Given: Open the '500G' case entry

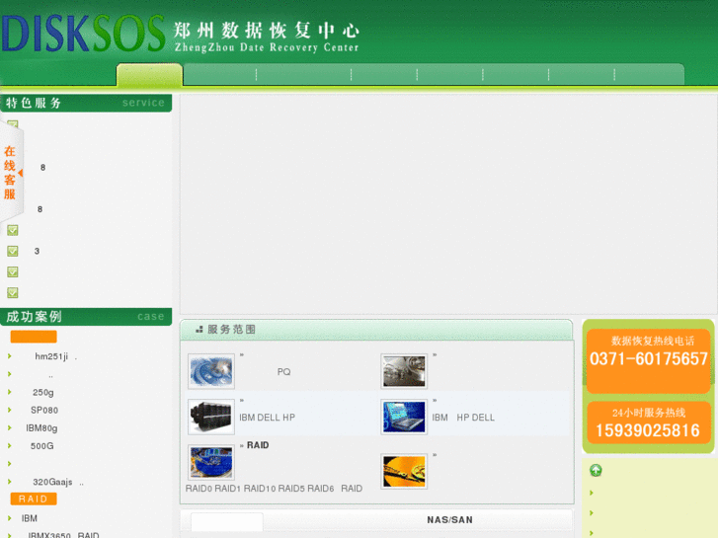Looking at the screenshot, I should click(42, 446).
